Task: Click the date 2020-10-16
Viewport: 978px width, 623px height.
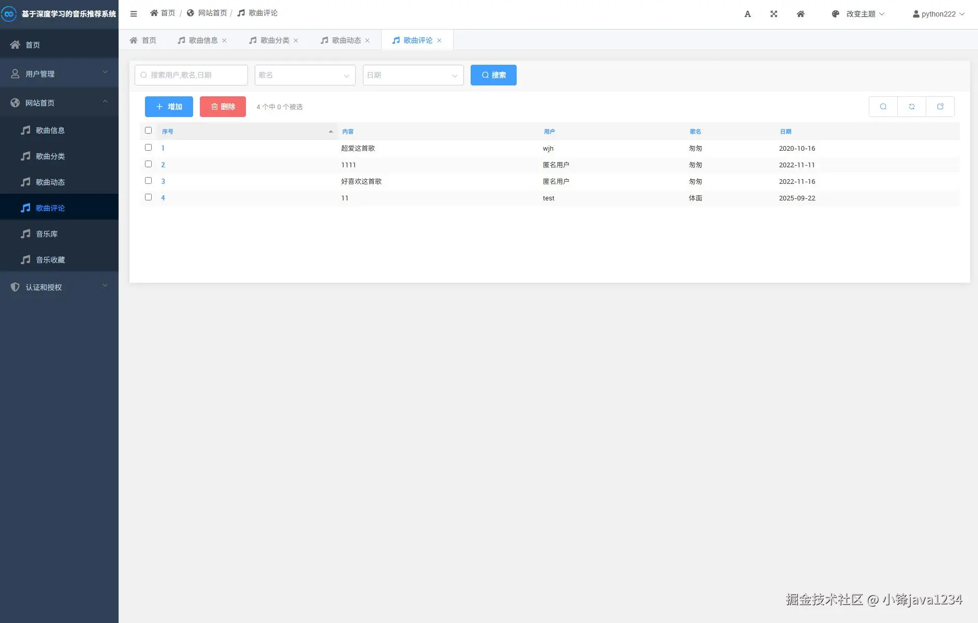Action: 797,148
